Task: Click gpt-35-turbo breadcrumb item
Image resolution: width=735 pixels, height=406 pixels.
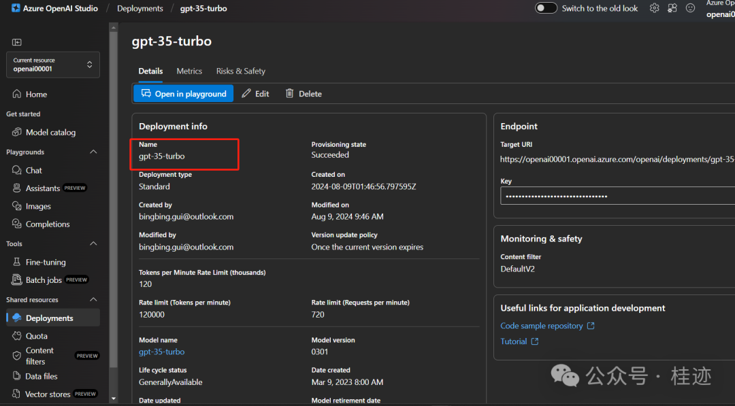Action: 203,8
